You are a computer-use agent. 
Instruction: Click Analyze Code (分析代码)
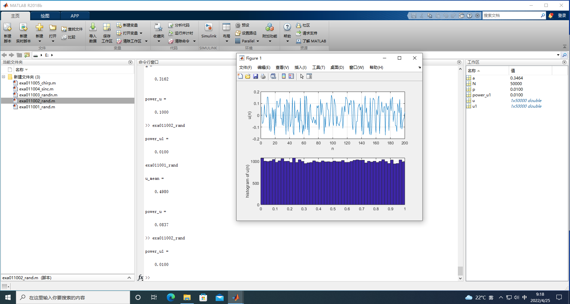(179, 25)
